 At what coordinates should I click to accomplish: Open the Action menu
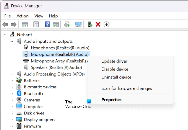[x=23, y=16]
